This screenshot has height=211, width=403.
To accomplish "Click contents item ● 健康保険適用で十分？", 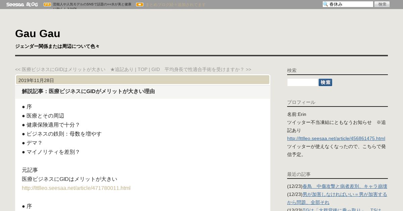I will point(51,125).
